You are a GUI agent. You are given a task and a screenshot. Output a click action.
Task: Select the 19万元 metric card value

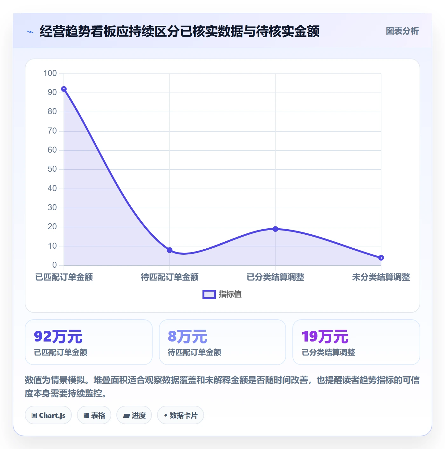point(325,336)
